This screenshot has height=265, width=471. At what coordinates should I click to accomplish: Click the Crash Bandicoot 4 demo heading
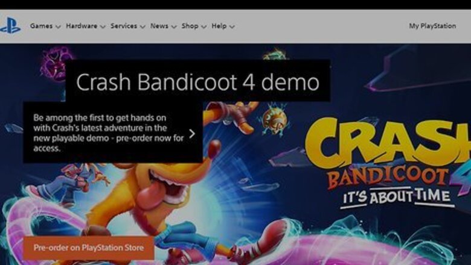click(x=197, y=82)
